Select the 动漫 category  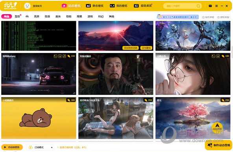47,16
